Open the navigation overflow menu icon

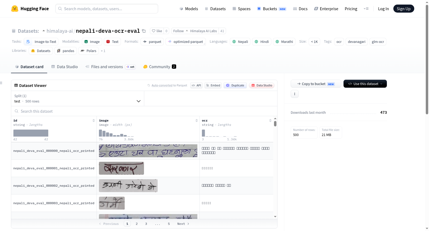click(x=366, y=9)
